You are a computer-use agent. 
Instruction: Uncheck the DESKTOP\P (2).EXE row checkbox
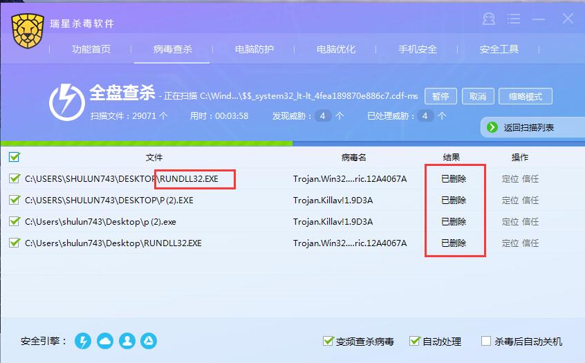coord(15,200)
